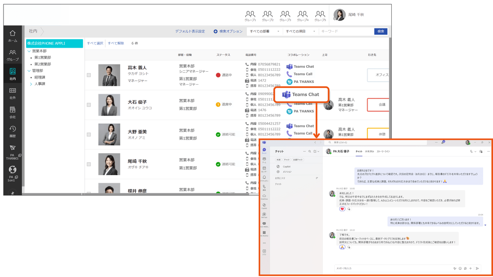Viewport: 493px width, 277px height.
Task: Open the ホーム home icon in sidebar
Action: [12, 36]
